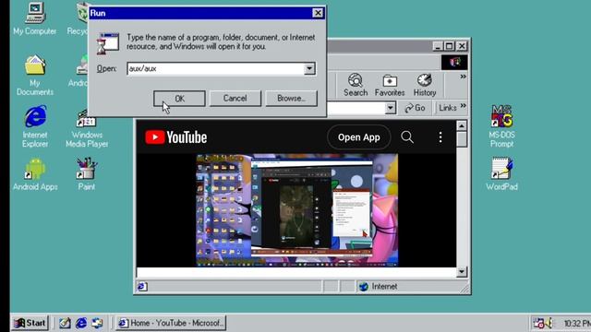Launch Internet Explorer from quick launch
The height and width of the screenshot is (332, 591).
click(x=81, y=323)
